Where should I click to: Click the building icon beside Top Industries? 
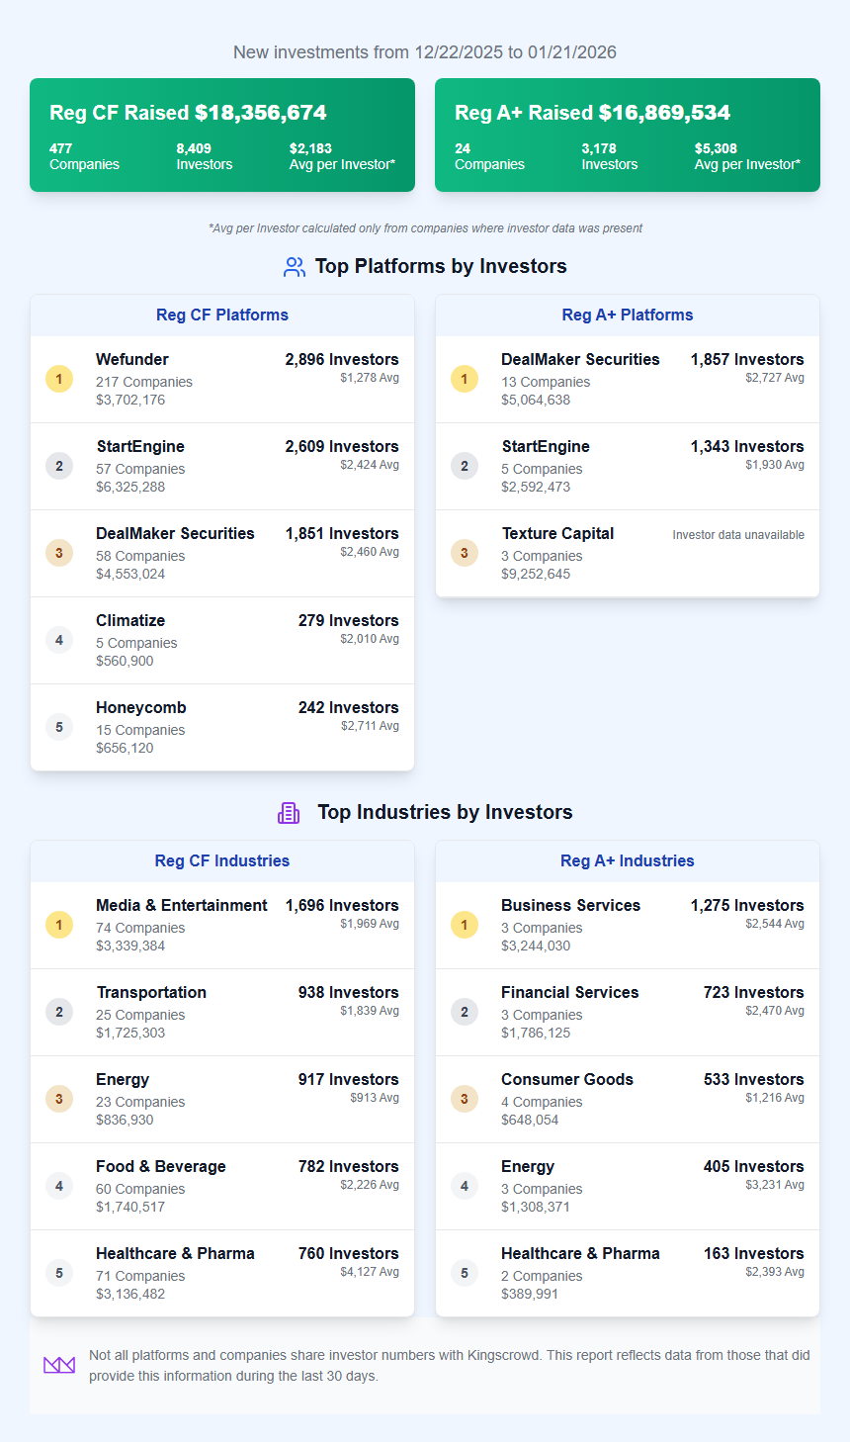(289, 813)
